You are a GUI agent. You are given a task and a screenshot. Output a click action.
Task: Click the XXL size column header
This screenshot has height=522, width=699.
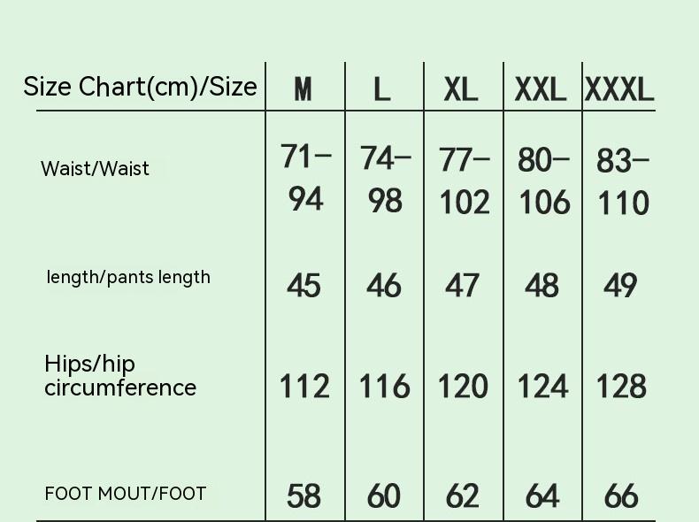click(x=541, y=89)
